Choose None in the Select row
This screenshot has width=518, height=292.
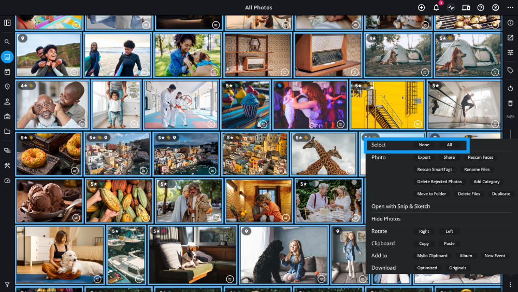pos(424,145)
